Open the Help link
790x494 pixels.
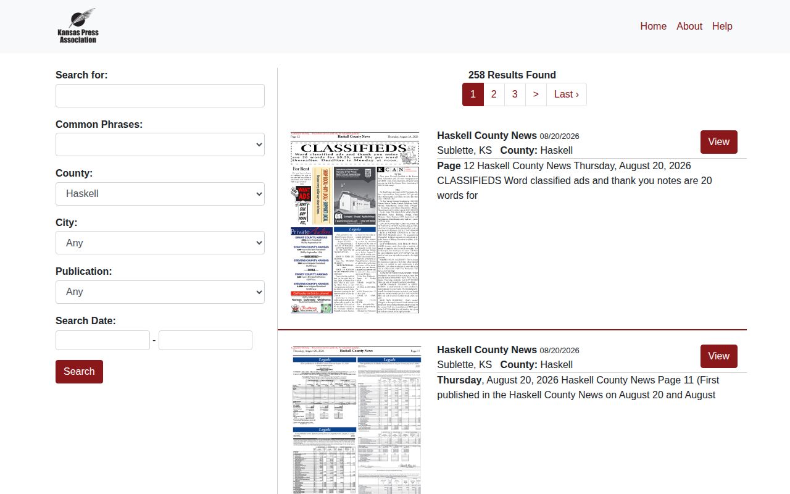point(722,26)
